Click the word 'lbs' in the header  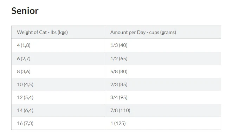pyautogui.click(x=53, y=32)
